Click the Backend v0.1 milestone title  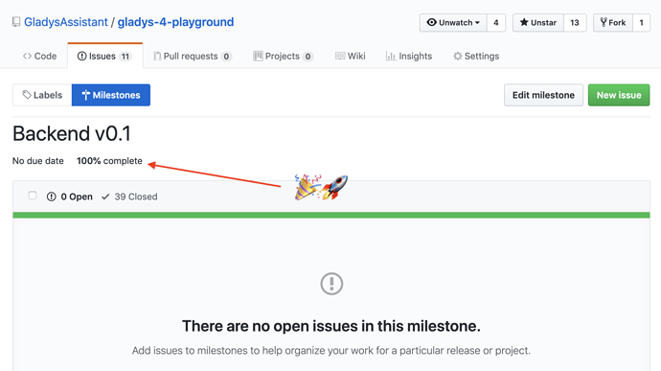coord(72,133)
